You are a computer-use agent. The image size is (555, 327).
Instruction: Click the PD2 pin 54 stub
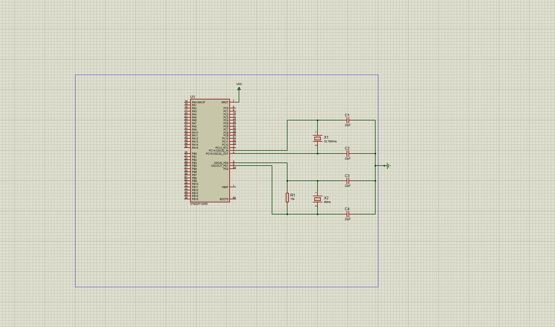click(x=233, y=169)
